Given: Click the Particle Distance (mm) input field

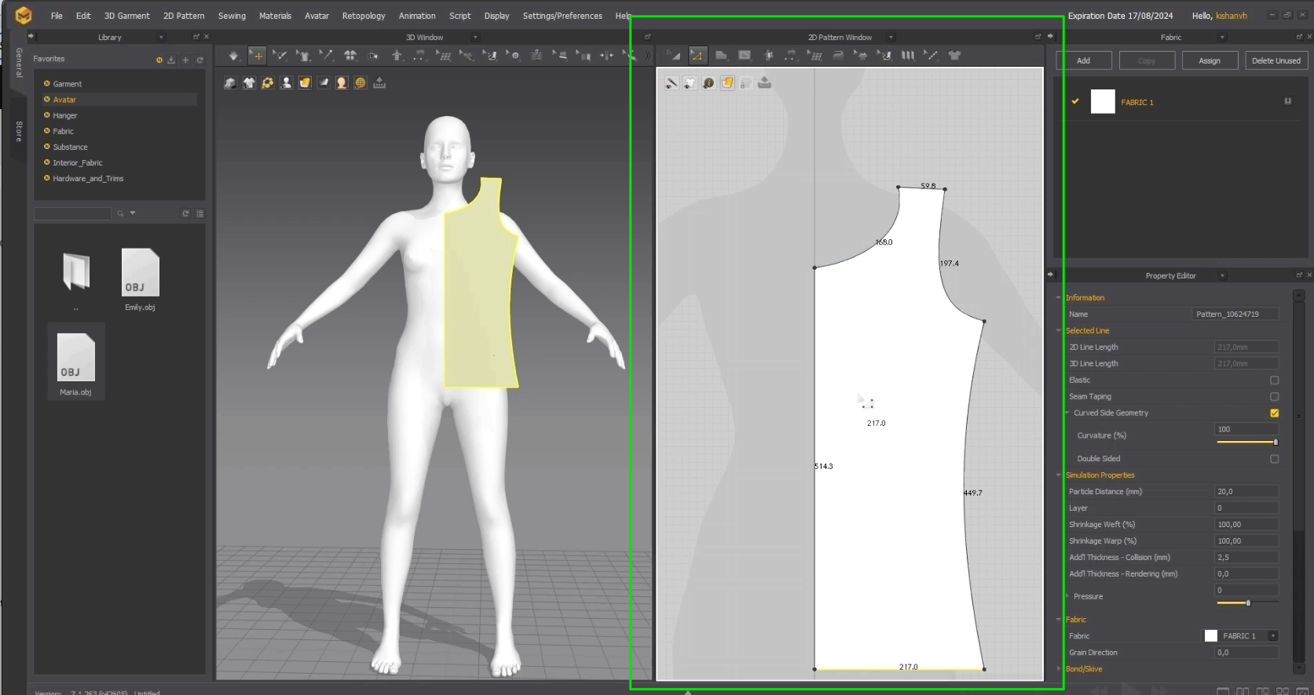Looking at the screenshot, I should click(x=1246, y=492).
